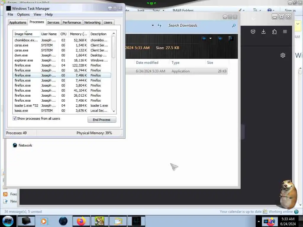Click the search magnifier icon in Explorer

tap(234, 25)
